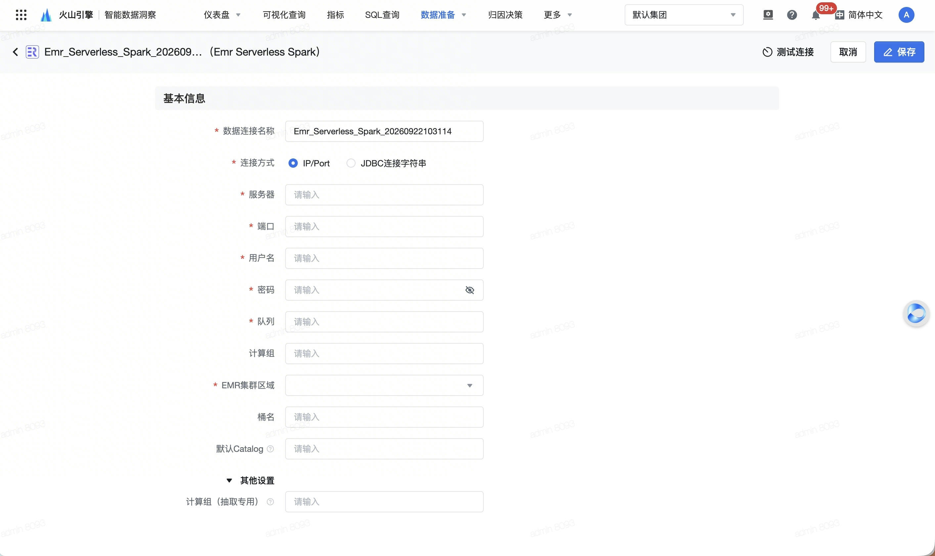The image size is (935, 556).
Task: Click the floating assistant bubble icon
Action: click(916, 313)
